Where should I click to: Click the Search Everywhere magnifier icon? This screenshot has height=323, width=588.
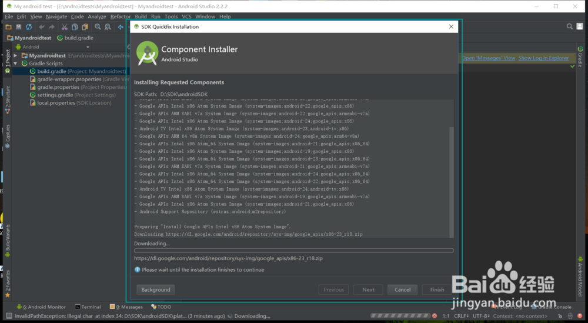570,26
